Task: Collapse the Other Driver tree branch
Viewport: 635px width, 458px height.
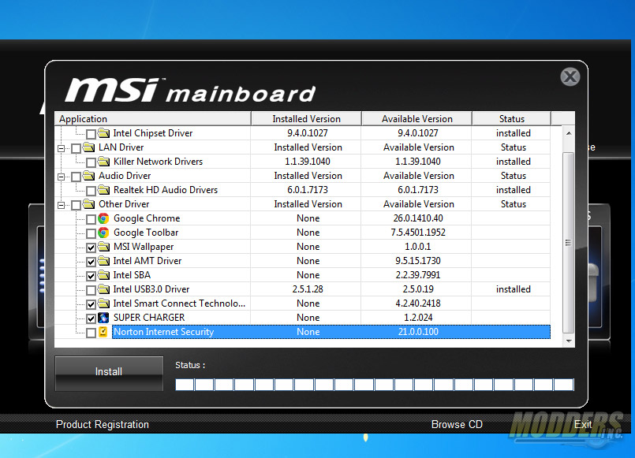Action: pos(62,203)
